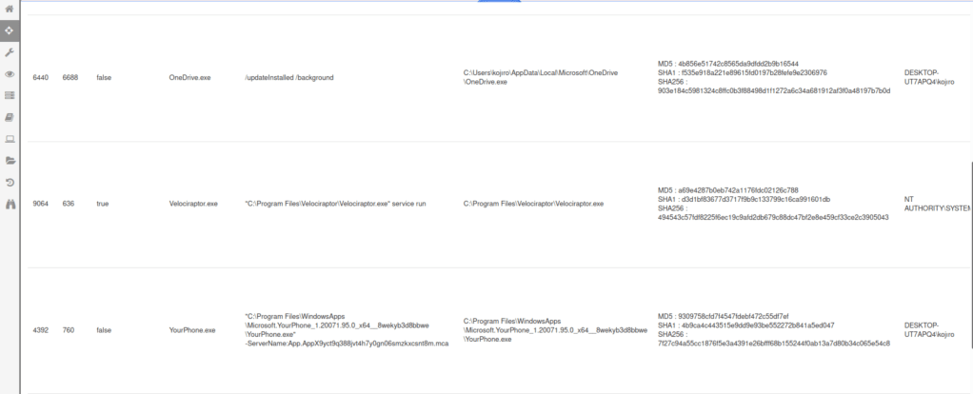Screen dimensions: 973x394
Task: Open Notebooks book icon in sidebar
Action: pyautogui.click(x=10, y=117)
